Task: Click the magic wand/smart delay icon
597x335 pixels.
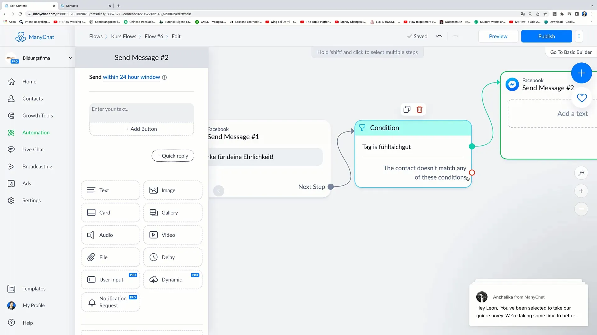Action: tap(582, 173)
